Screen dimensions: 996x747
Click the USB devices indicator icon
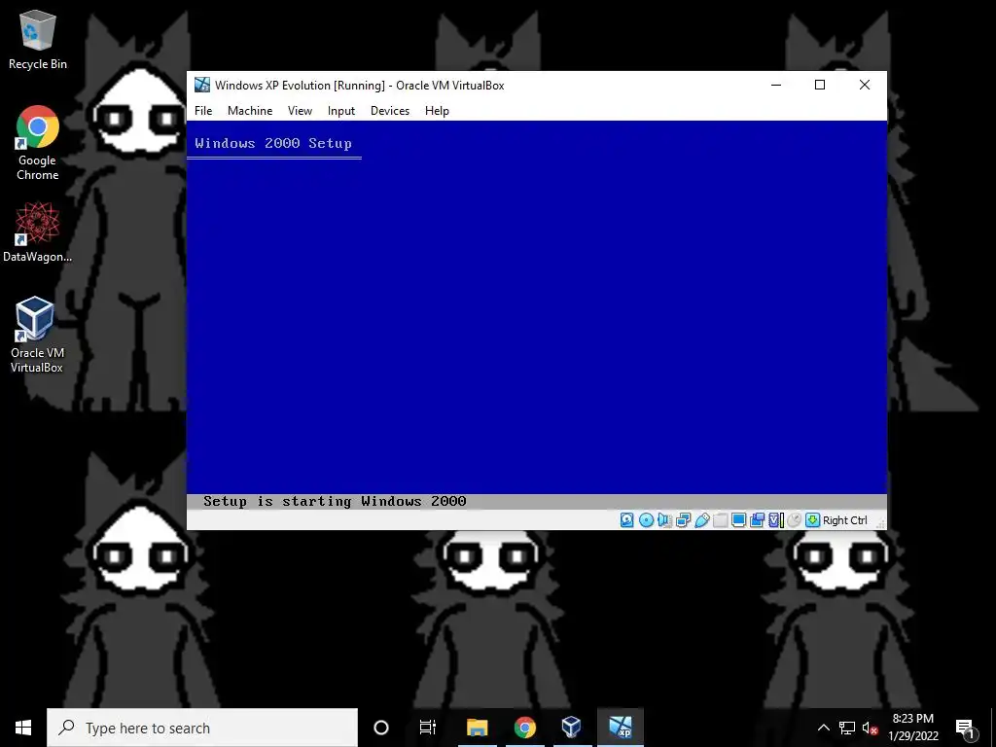pyautogui.click(x=701, y=520)
